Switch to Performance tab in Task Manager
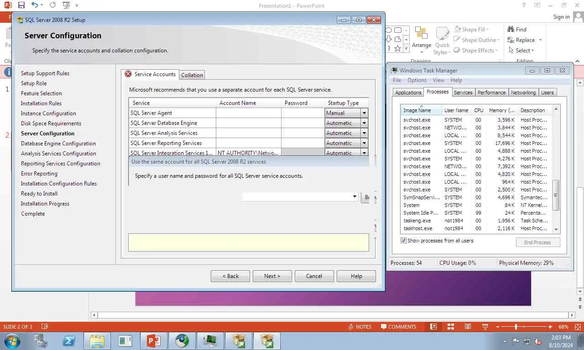Viewport: 584px width, 350px height. (x=491, y=93)
